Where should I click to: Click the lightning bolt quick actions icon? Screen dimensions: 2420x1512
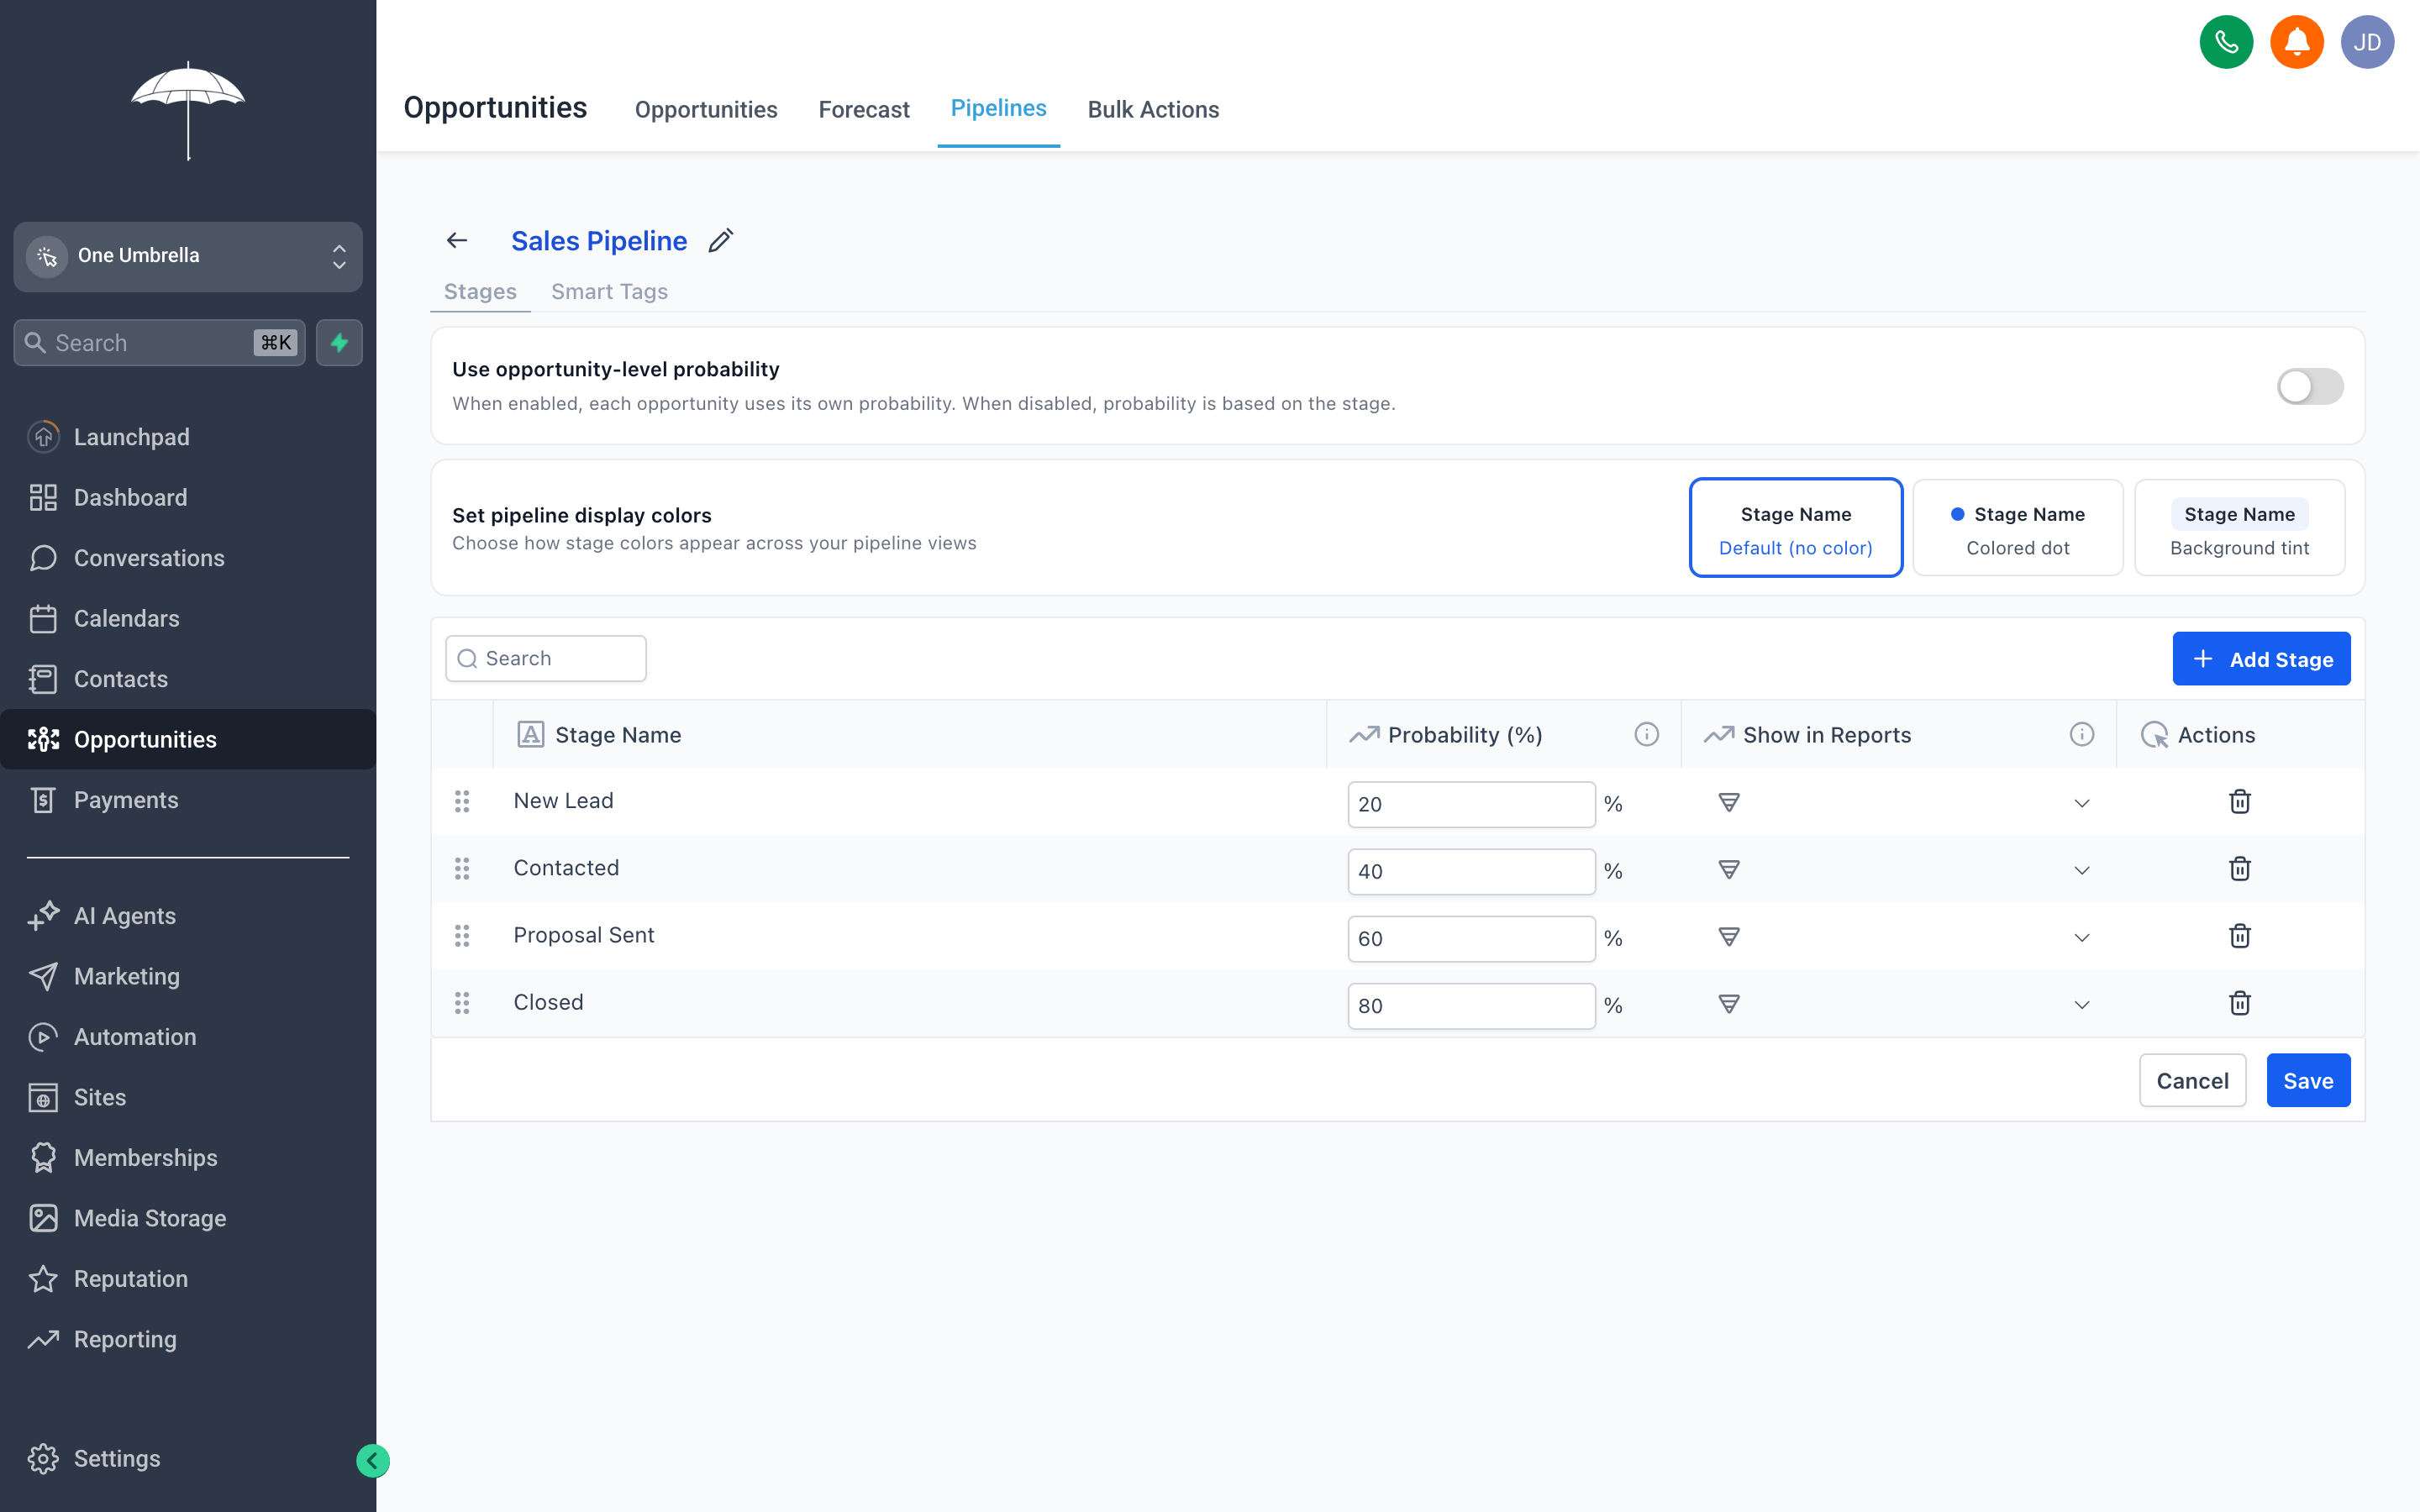coord(339,343)
